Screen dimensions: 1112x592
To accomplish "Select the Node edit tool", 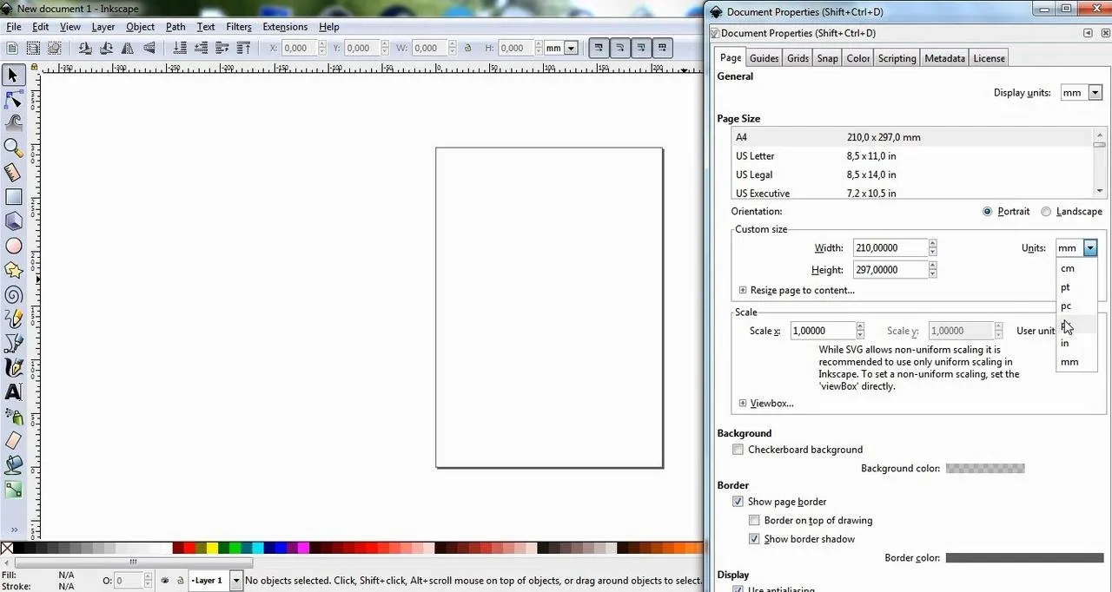I will point(13,100).
